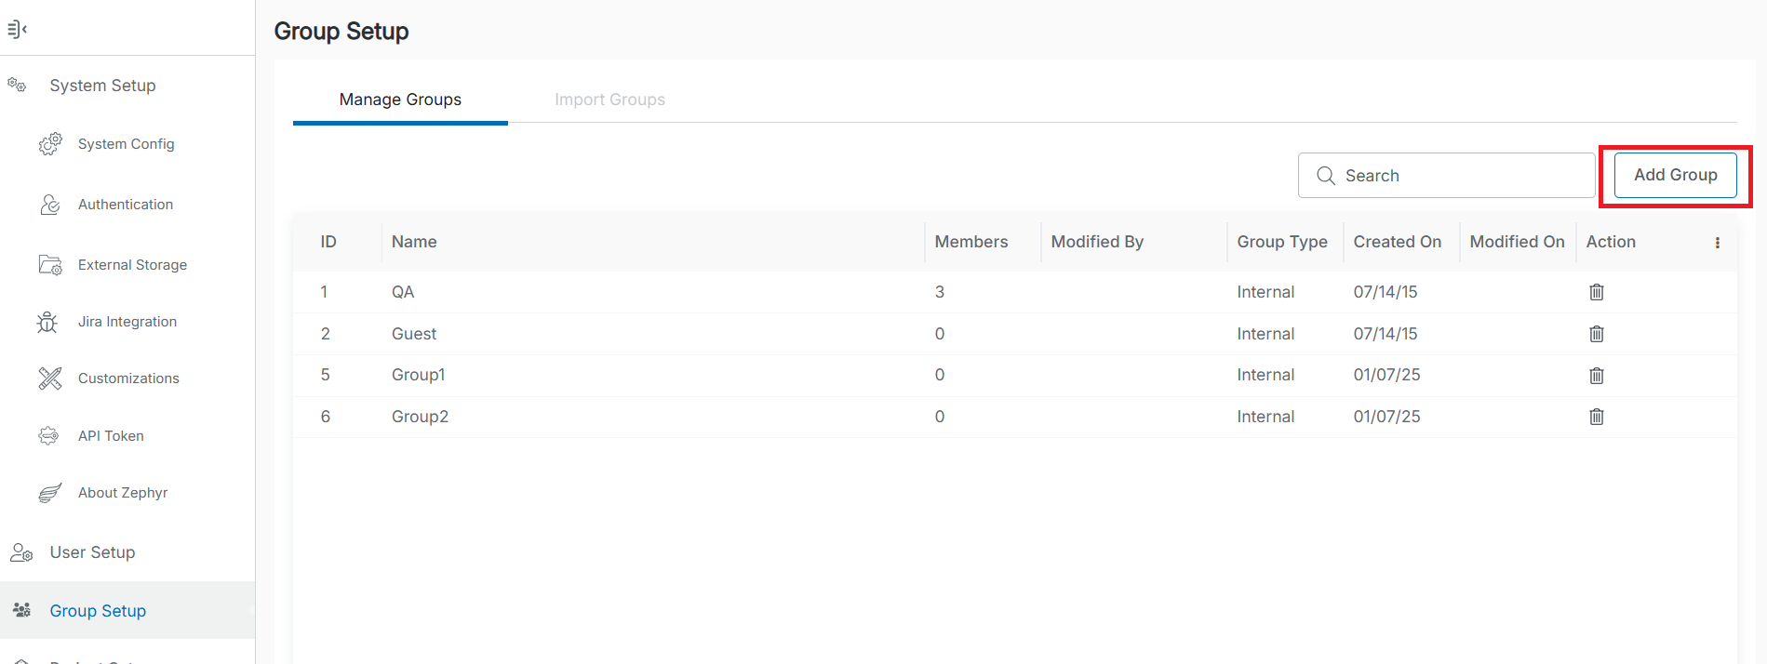Viewport: 1767px width, 664px height.
Task: Click the magnifier icon in Search
Action: click(x=1326, y=176)
